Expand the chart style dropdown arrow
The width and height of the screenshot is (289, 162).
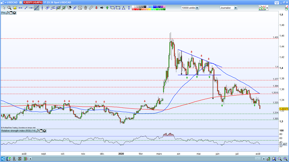(x=267, y=8)
